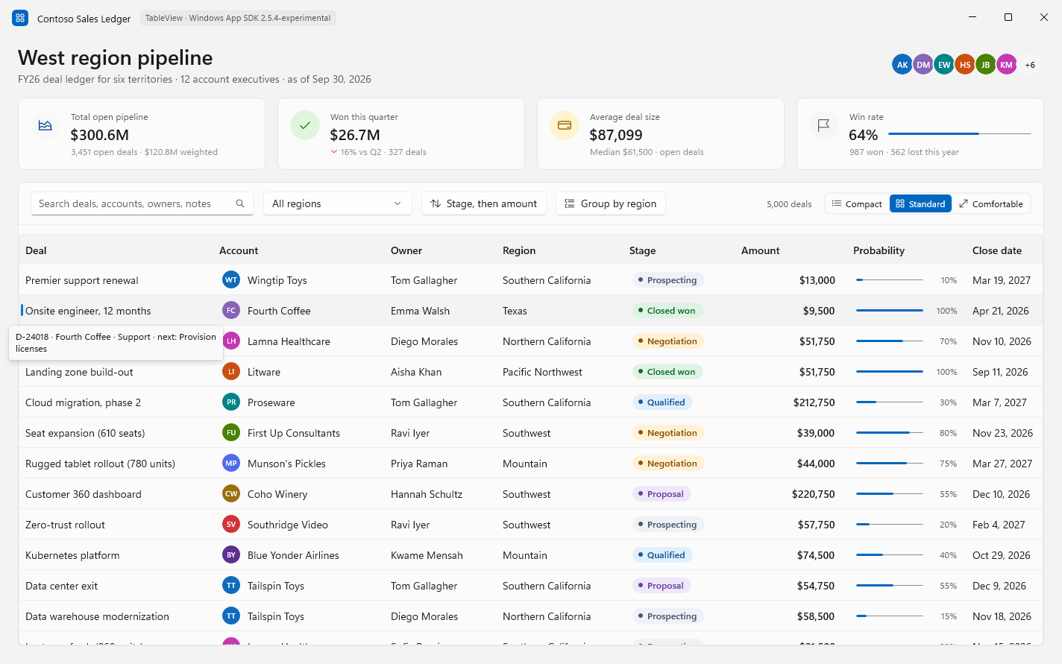Open Stage, then amount sort options

click(484, 203)
